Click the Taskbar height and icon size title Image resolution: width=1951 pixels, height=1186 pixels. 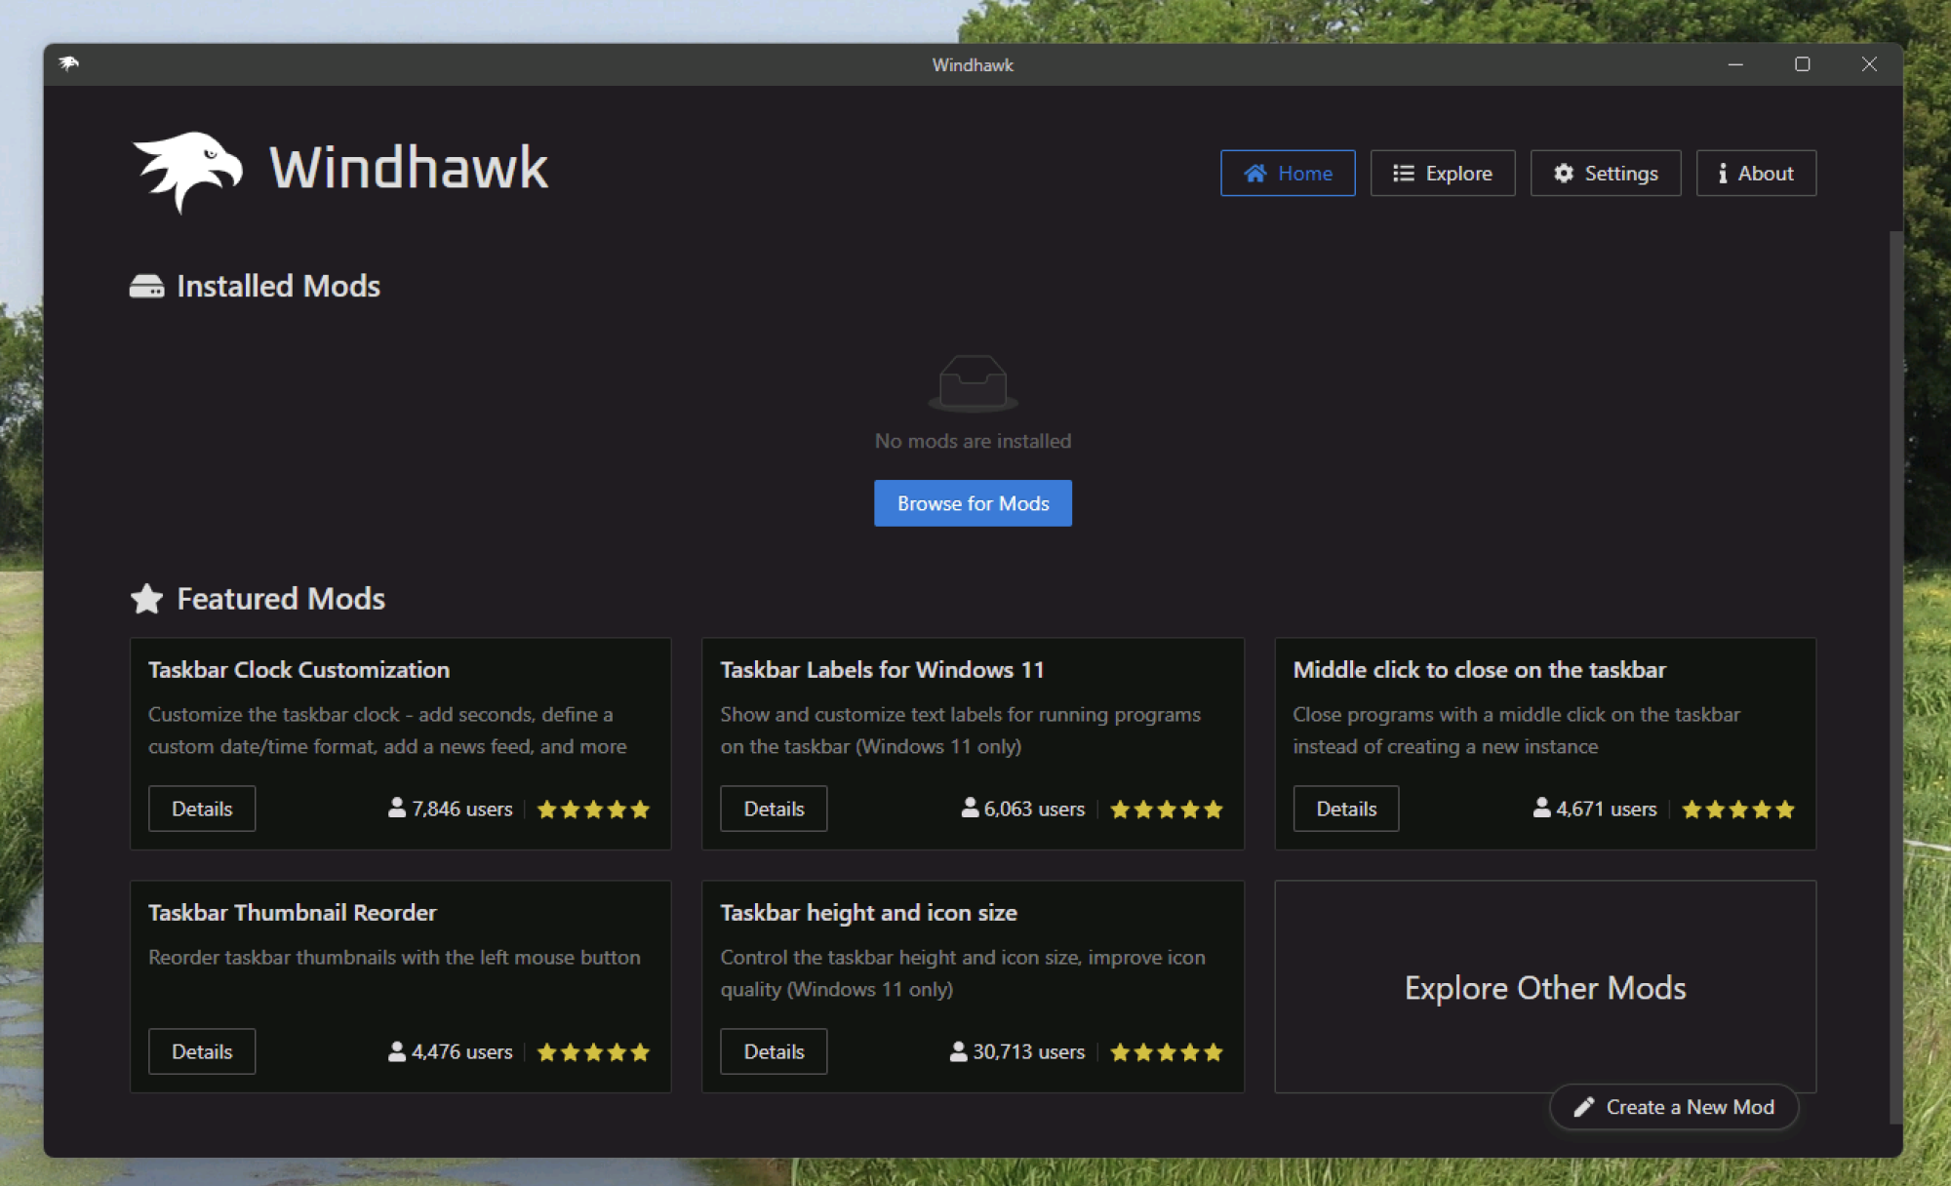click(868, 913)
